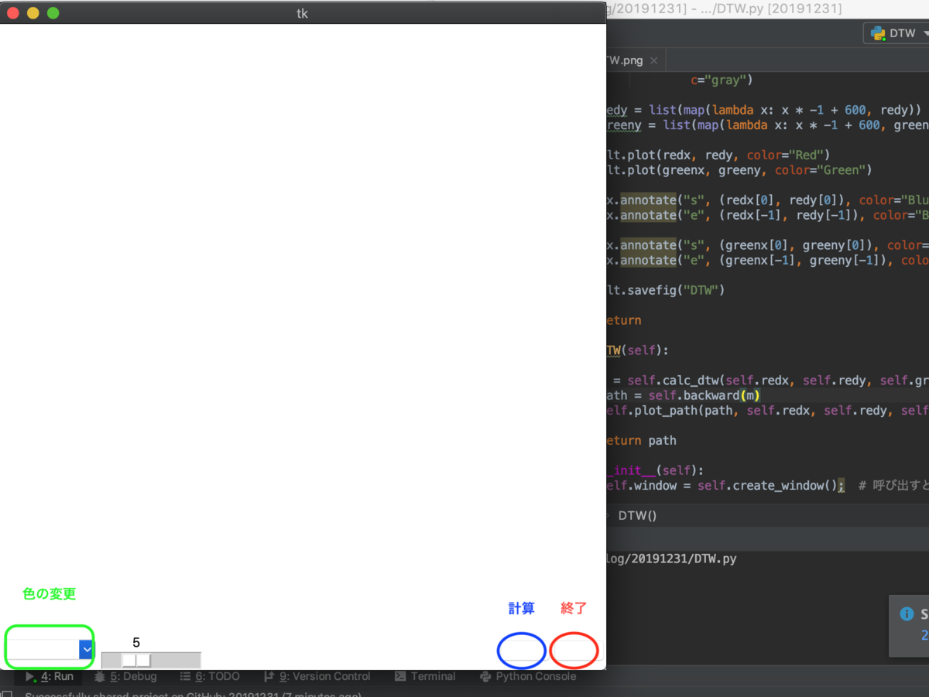Viewport: 929px width, 697px height.
Task: Click the tk window title bar
Action: [x=303, y=13]
